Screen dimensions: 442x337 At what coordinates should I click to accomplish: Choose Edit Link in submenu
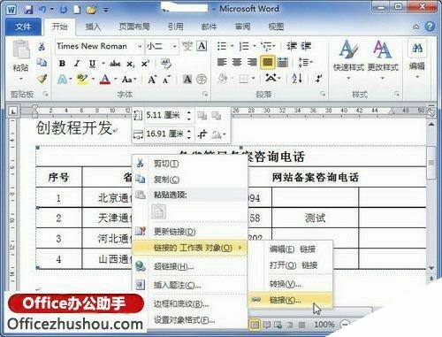click(290, 249)
